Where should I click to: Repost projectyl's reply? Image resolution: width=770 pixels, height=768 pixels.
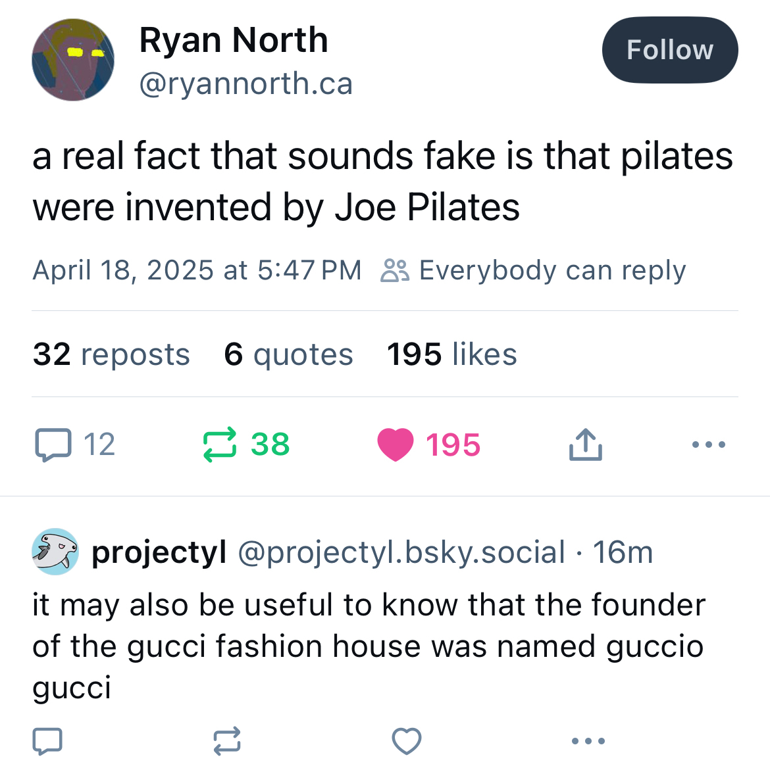(x=227, y=741)
